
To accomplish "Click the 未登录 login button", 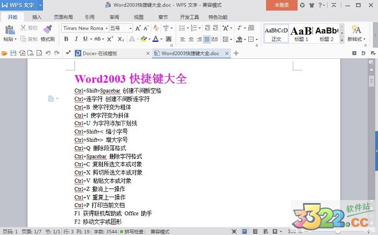I will coord(281,5).
